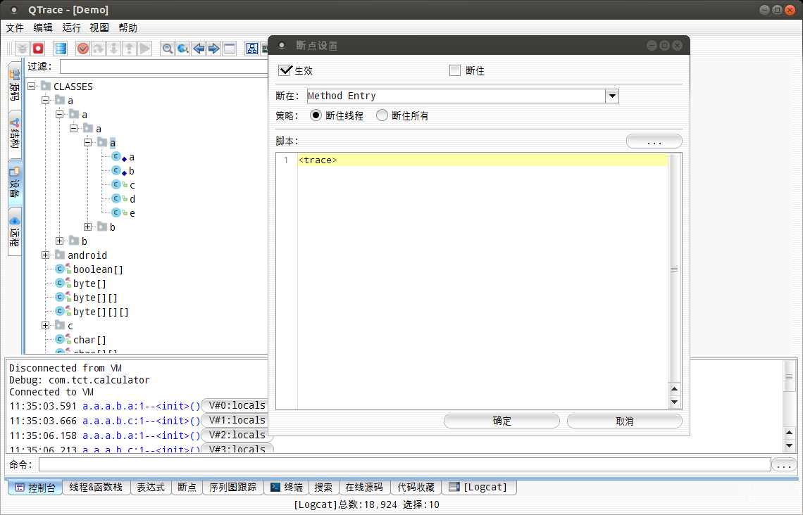Image resolution: width=803 pixels, height=515 pixels.
Task: Click the step-into down arrow toolbar icon
Action: coord(113,48)
